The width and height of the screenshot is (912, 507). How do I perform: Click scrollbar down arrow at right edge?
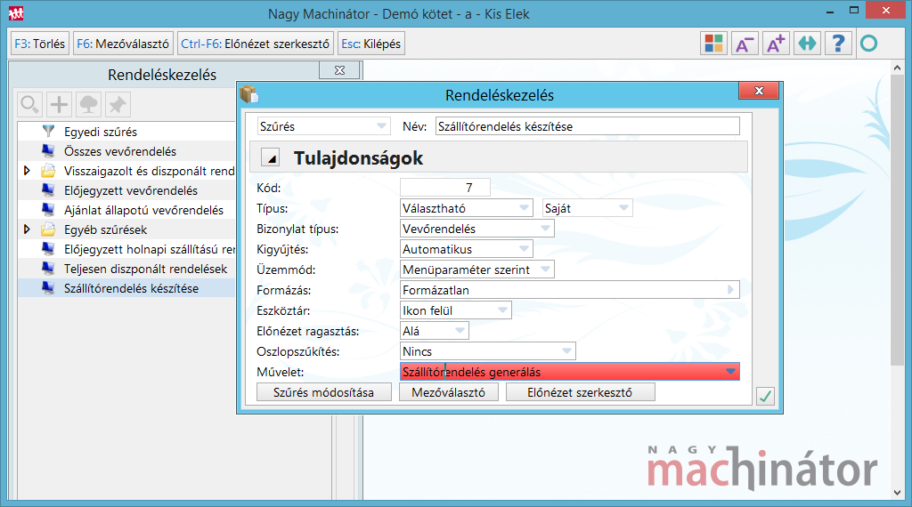point(897,493)
